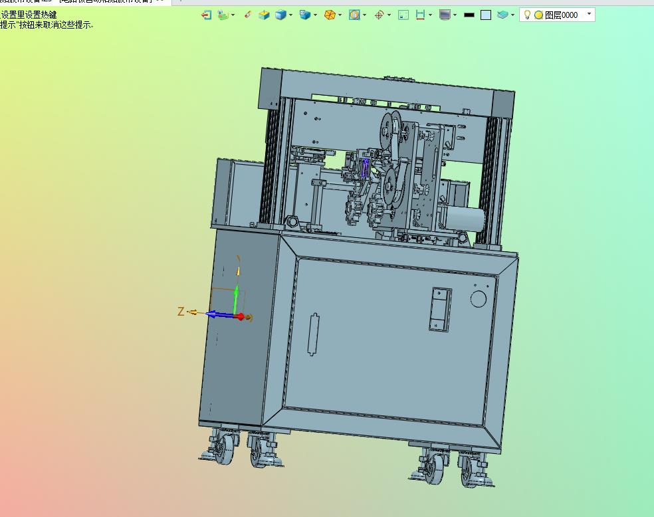Open the 图层0000 layer dropdown

pyautogui.click(x=589, y=14)
